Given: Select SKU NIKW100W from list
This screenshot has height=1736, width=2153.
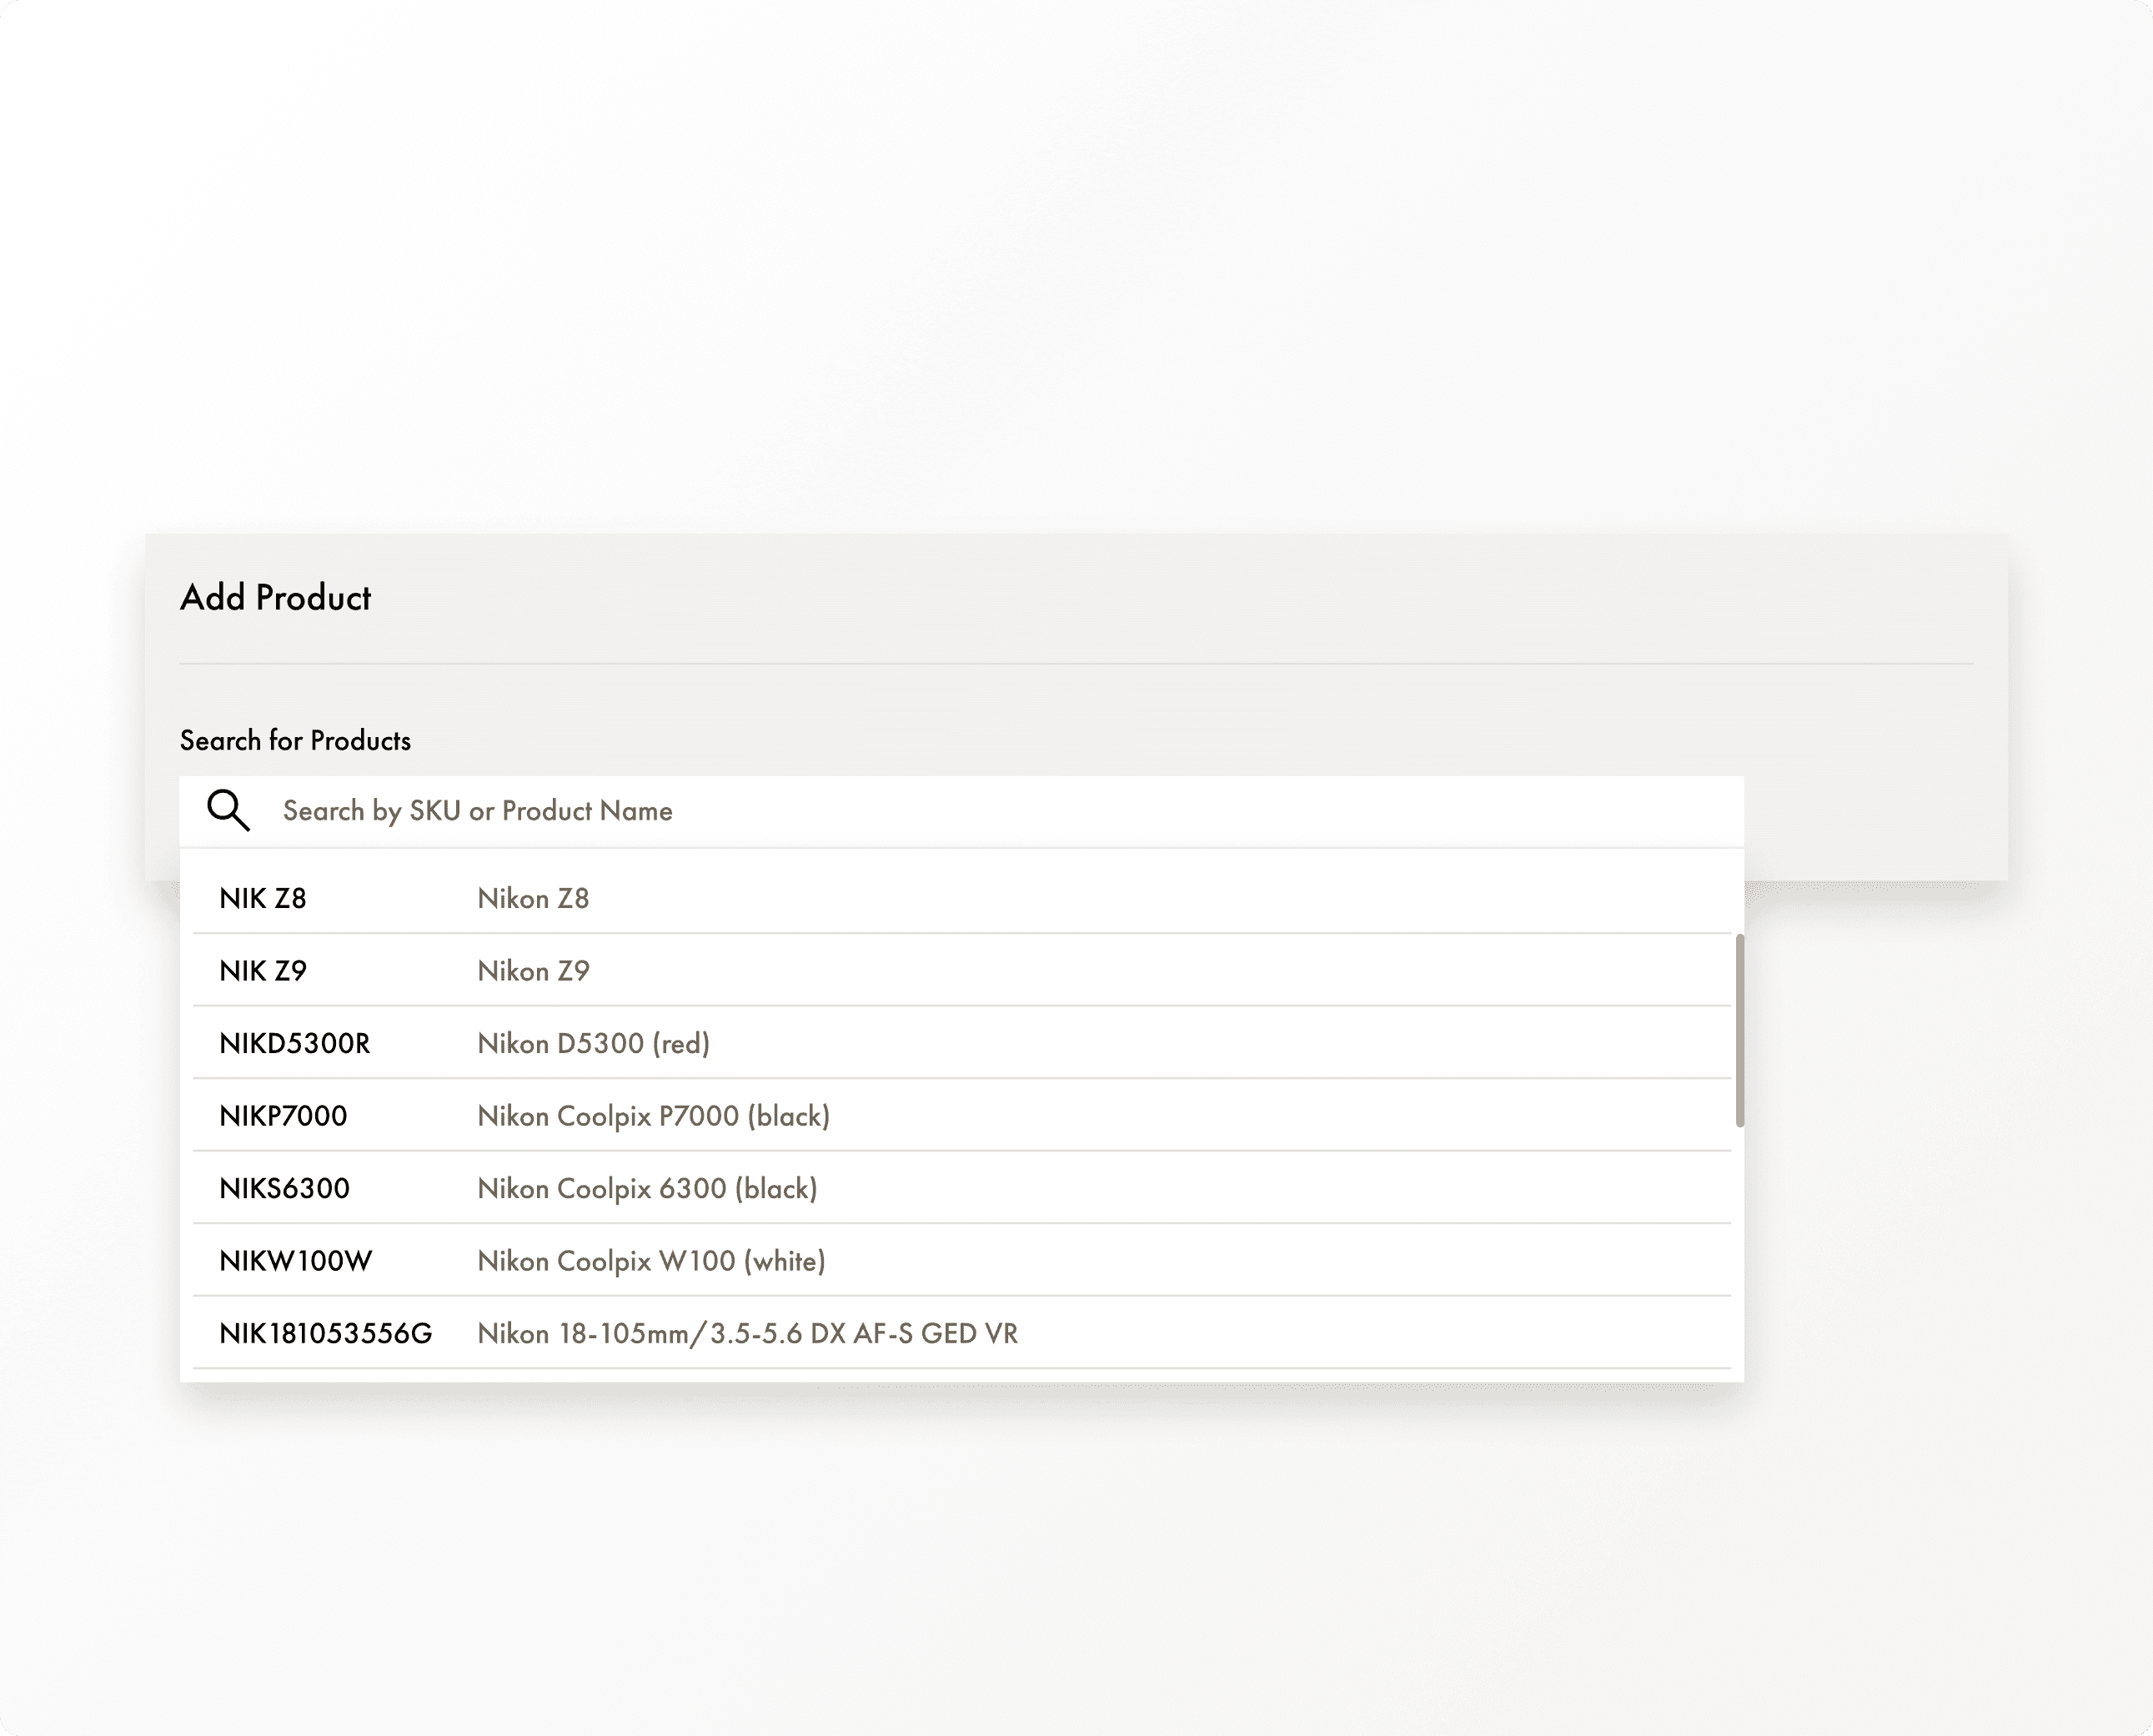Looking at the screenshot, I should click(x=296, y=1261).
